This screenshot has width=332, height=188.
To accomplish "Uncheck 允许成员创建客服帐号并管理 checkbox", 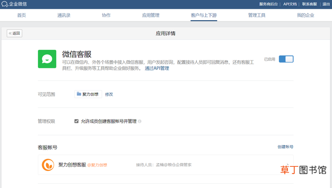I will 76,121.
